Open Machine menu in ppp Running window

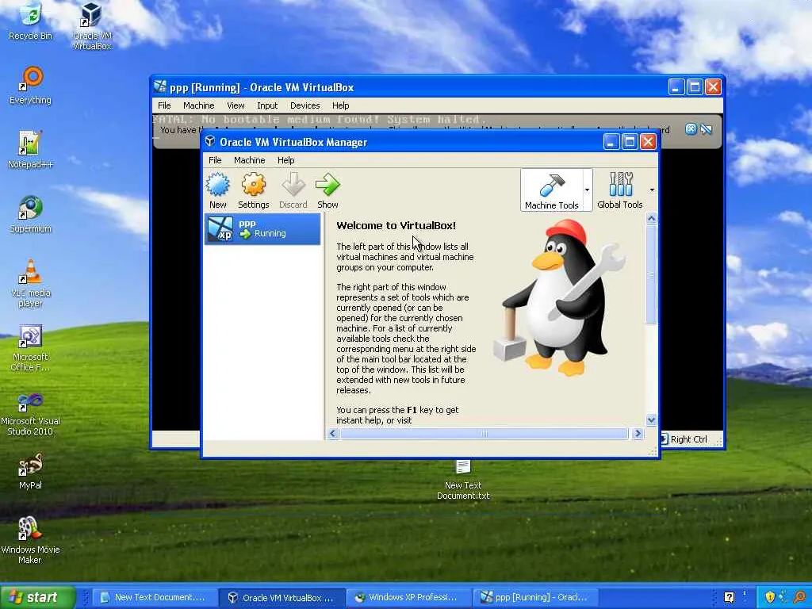198,105
